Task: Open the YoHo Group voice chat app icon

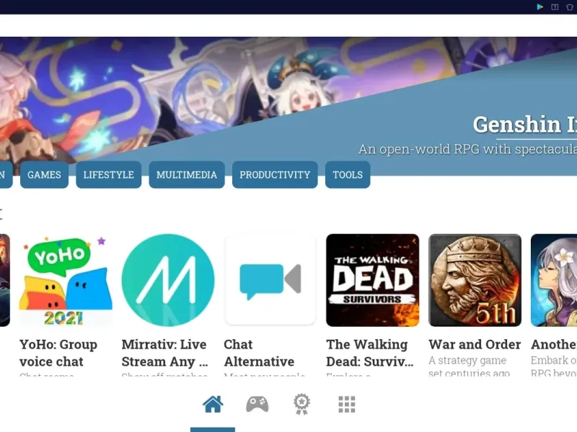Action: pyautogui.click(x=66, y=280)
